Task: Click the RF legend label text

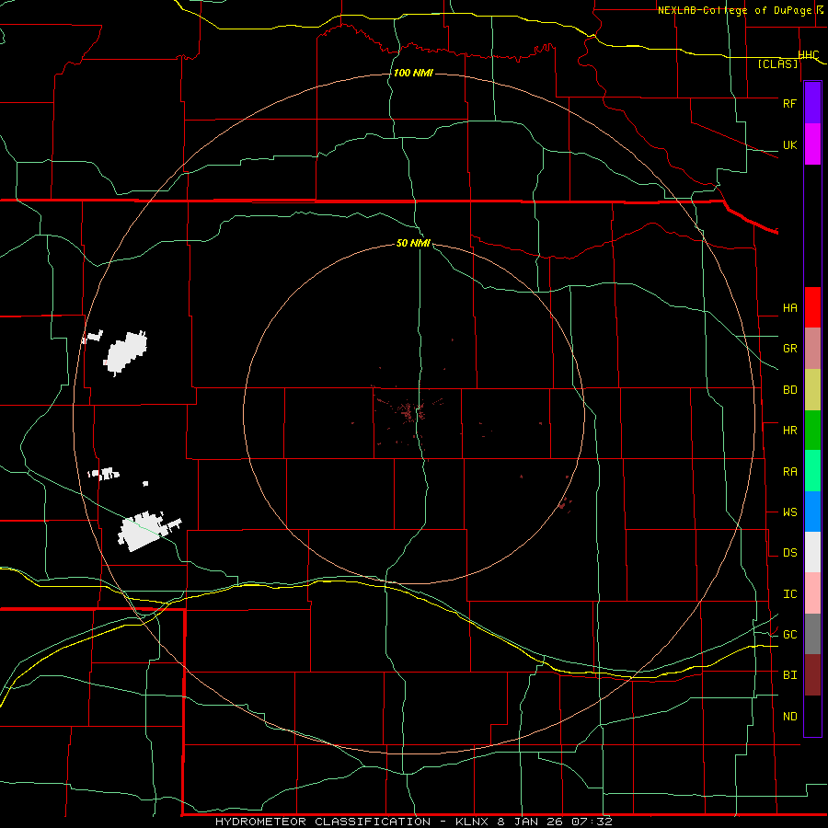Action: click(x=789, y=103)
